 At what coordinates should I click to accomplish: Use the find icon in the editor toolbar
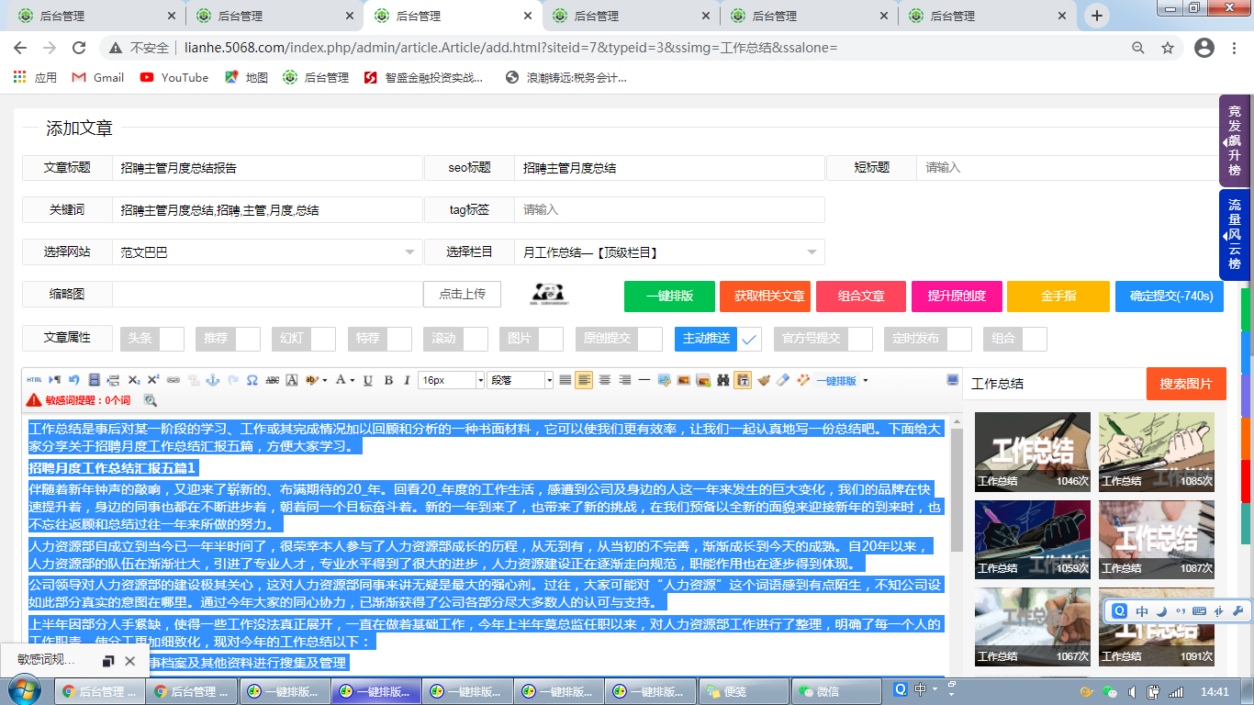[x=723, y=379]
